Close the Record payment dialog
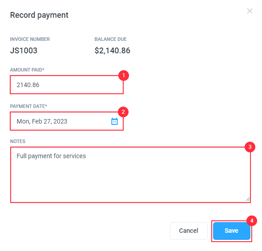Viewport: 262px width, 251px height. coord(250,11)
